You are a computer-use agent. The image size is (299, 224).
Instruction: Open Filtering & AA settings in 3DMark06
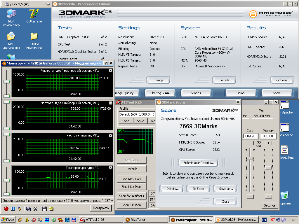[x=161, y=93]
